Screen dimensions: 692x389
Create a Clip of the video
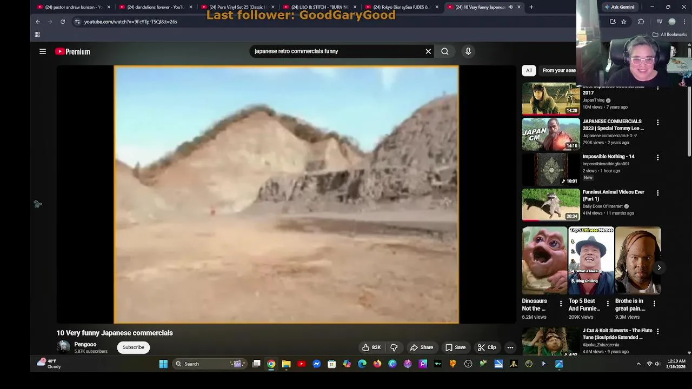click(487, 347)
